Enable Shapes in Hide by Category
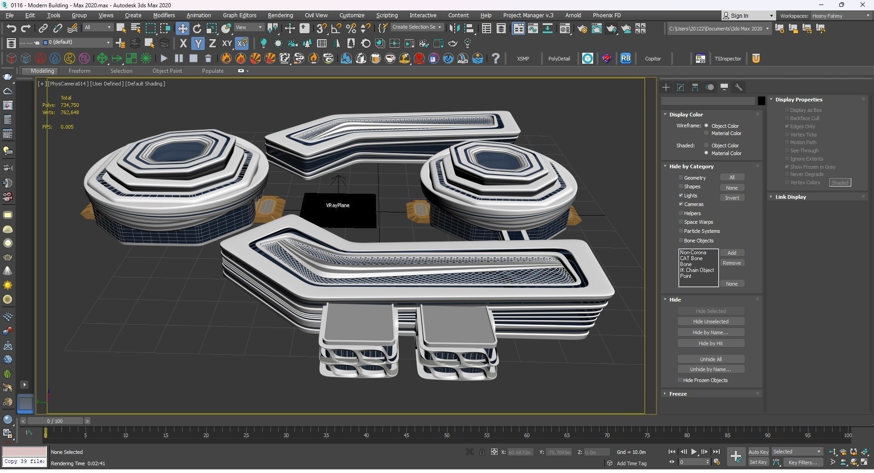Screen dimensions: 874x473 click(681, 186)
